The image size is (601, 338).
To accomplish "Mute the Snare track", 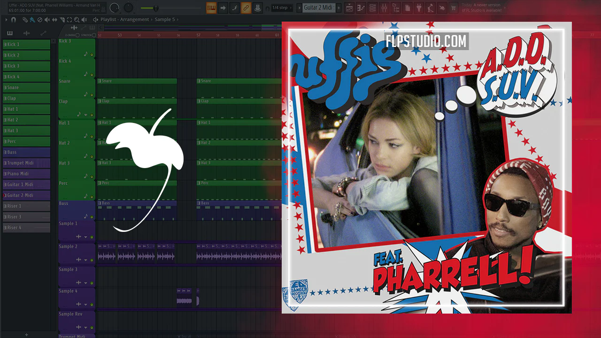I will [x=92, y=95].
